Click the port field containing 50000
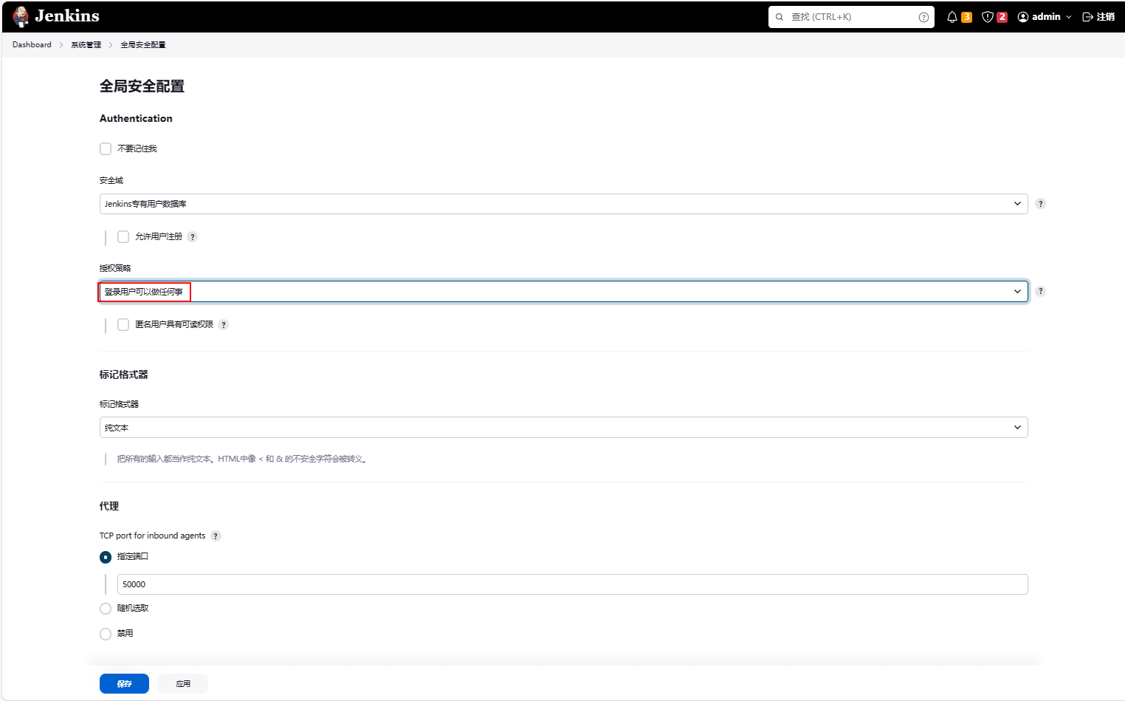Image resolution: width=1125 pixels, height=701 pixels. 573,584
